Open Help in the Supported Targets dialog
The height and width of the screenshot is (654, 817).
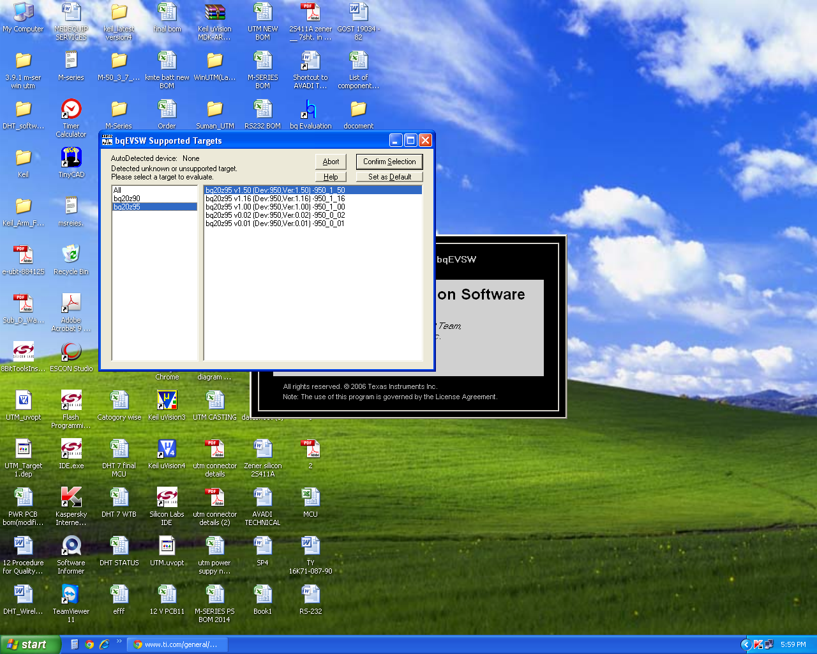[331, 177]
